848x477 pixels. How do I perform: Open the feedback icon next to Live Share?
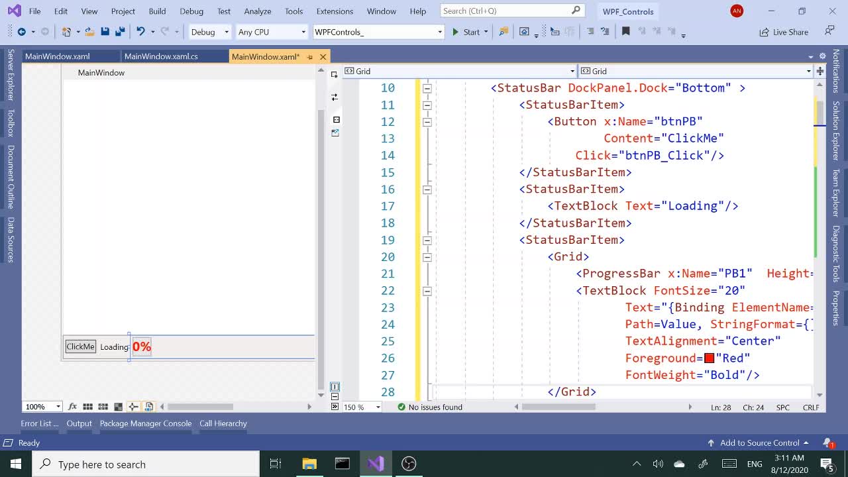(x=829, y=31)
